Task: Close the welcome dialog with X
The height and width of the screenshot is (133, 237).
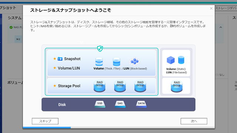Action: point(211,8)
